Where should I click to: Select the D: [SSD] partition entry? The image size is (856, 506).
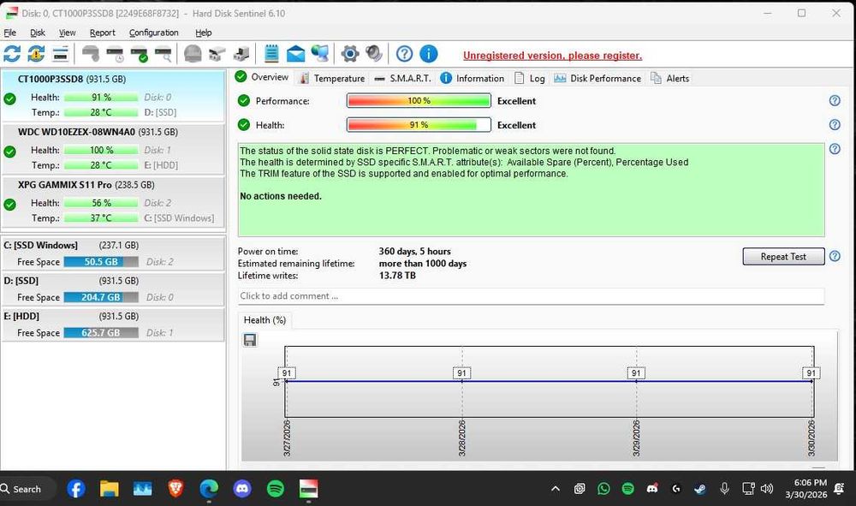tap(113, 289)
